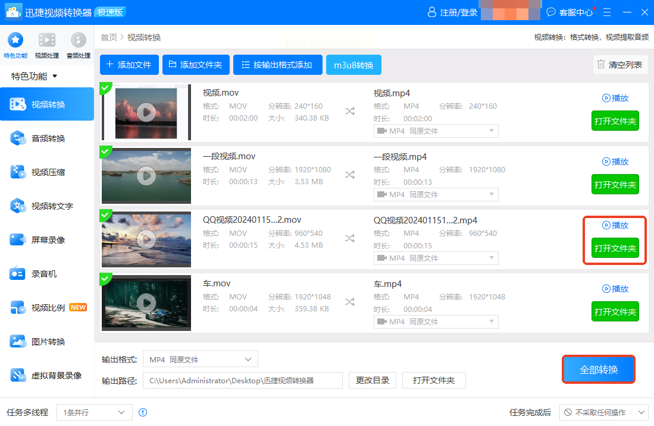Expand the 任务多线程 1条并行 dropdown
The width and height of the screenshot is (654, 426).
94,412
